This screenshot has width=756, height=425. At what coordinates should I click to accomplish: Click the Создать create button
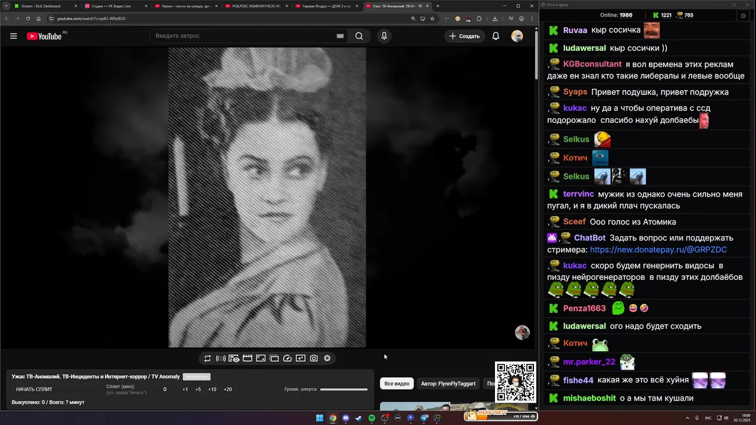coord(465,36)
